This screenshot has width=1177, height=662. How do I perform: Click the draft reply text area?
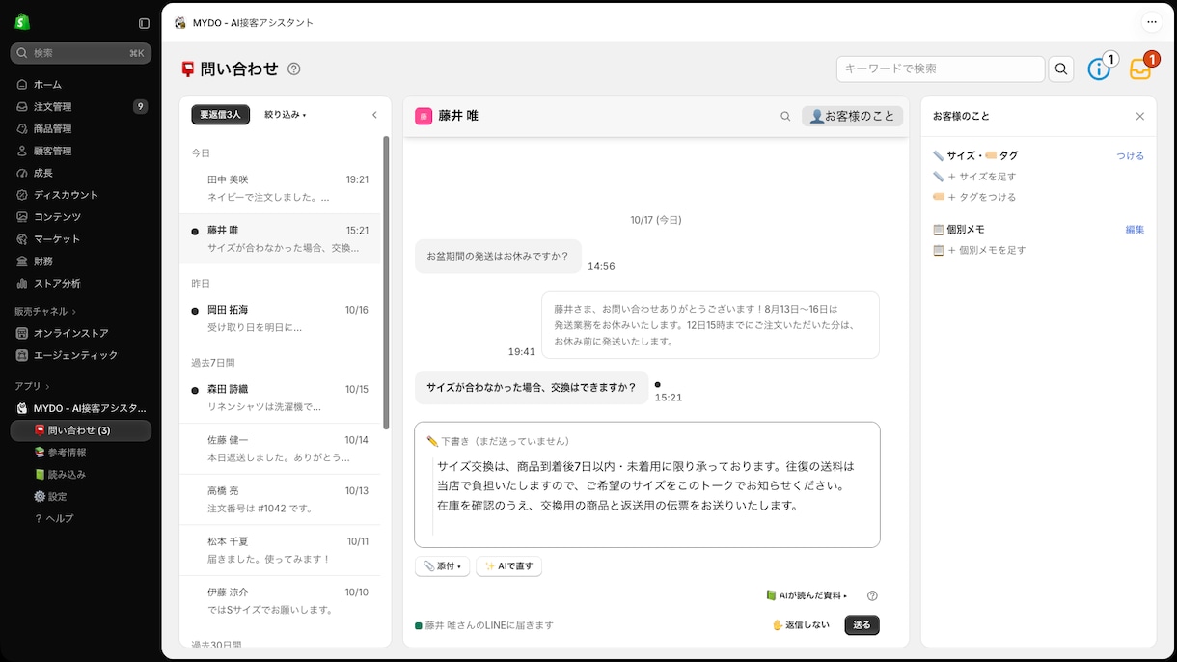click(x=647, y=485)
